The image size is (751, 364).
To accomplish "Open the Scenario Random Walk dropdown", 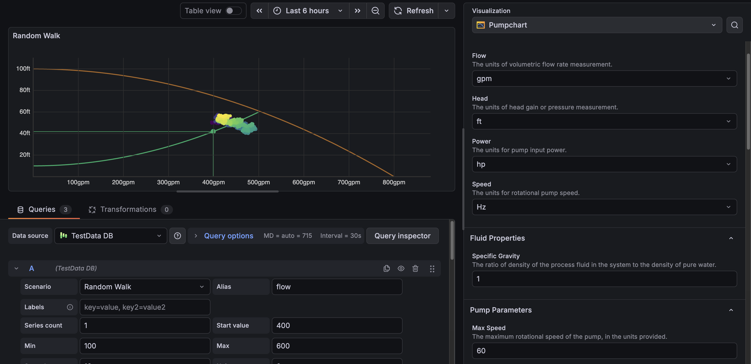I will pyautogui.click(x=145, y=287).
